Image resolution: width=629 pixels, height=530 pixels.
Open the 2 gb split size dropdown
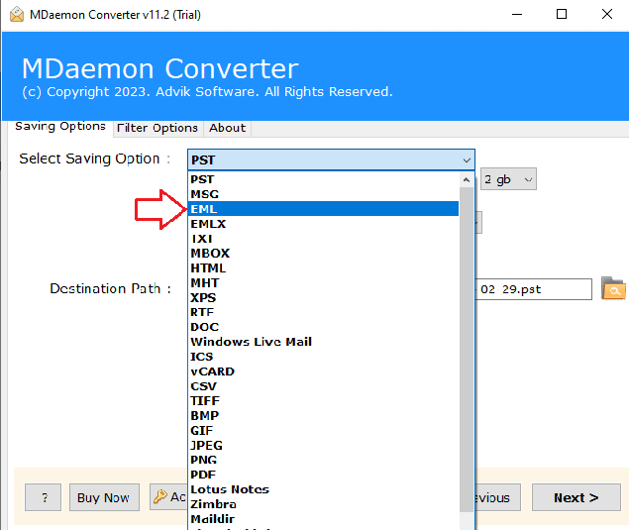(508, 179)
